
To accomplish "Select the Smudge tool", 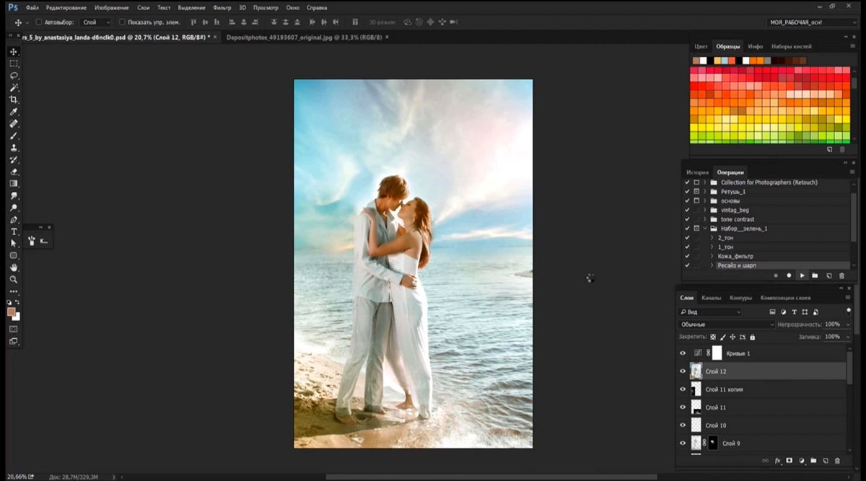I will [x=14, y=195].
